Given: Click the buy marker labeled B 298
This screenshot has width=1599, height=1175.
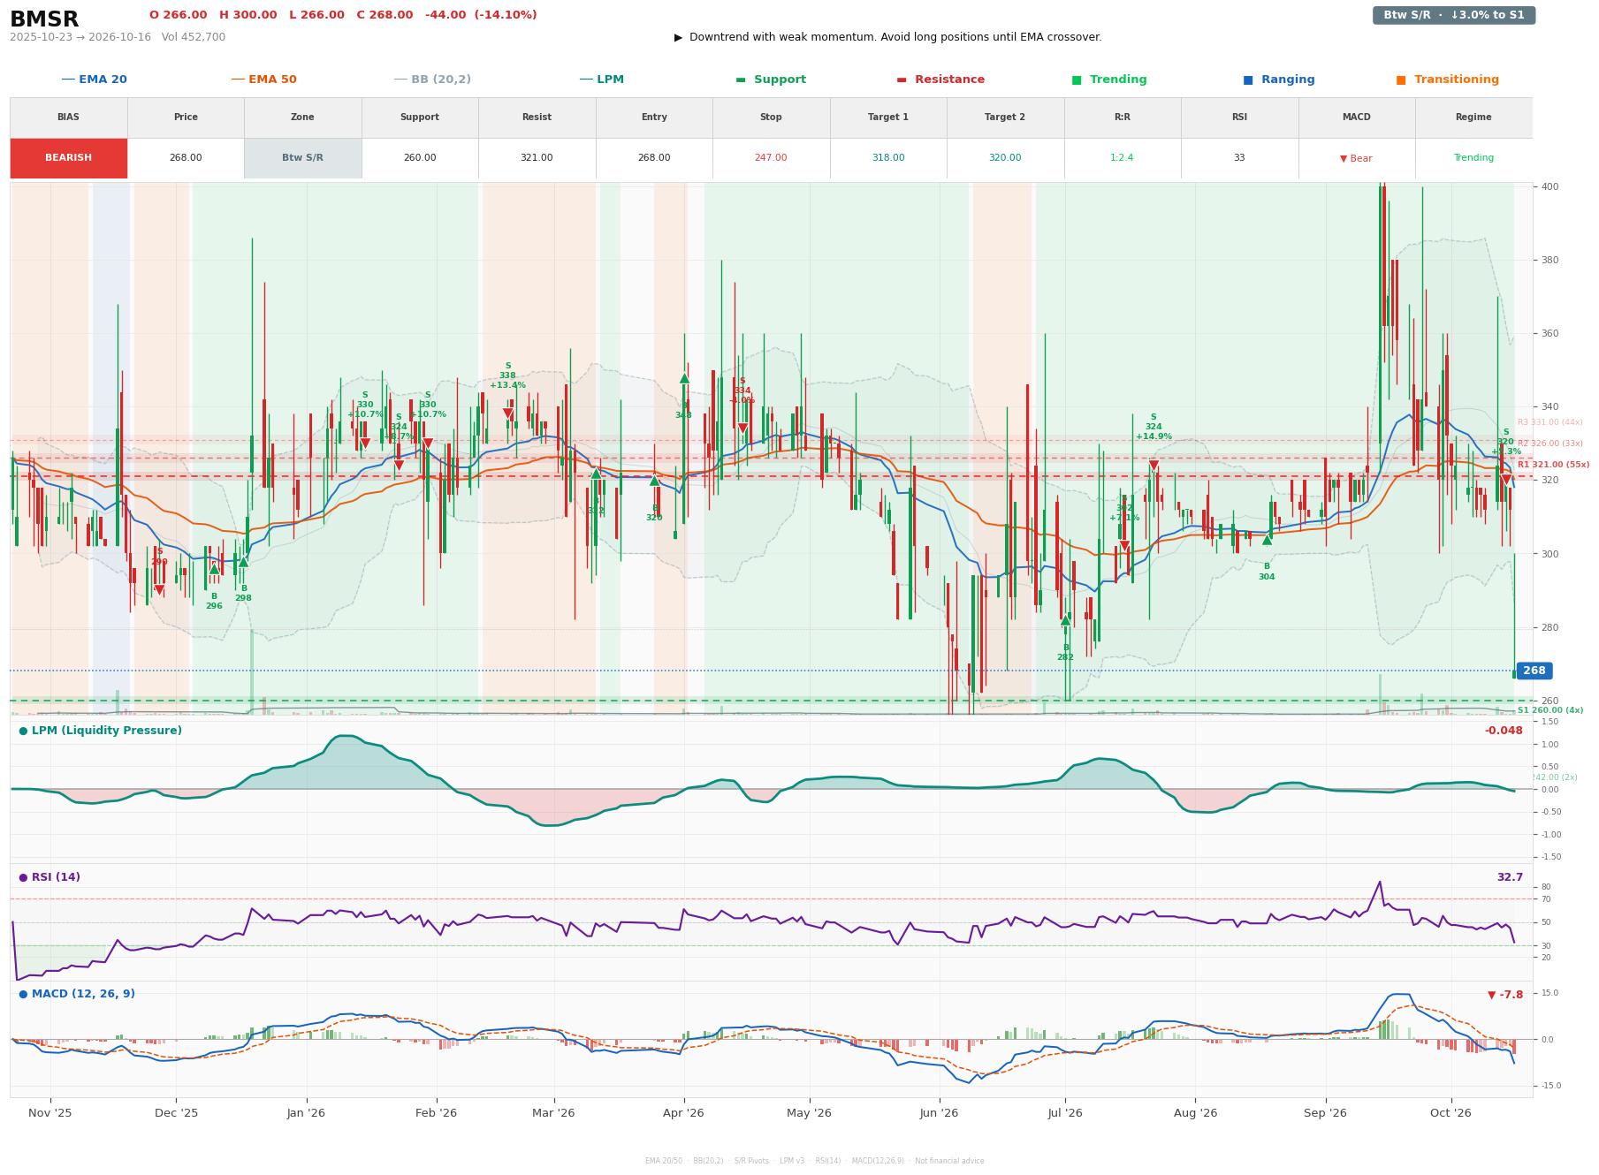Looking at the screenshot, I should click(x=243, y=562).
